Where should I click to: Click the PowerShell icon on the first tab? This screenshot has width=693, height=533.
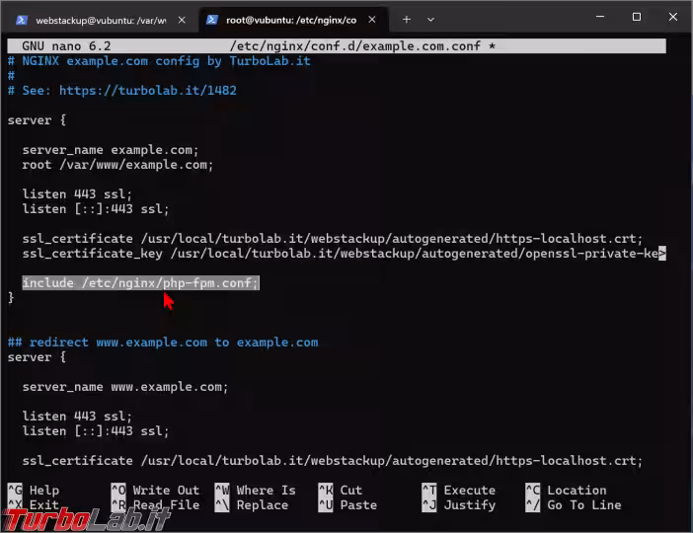22,20
